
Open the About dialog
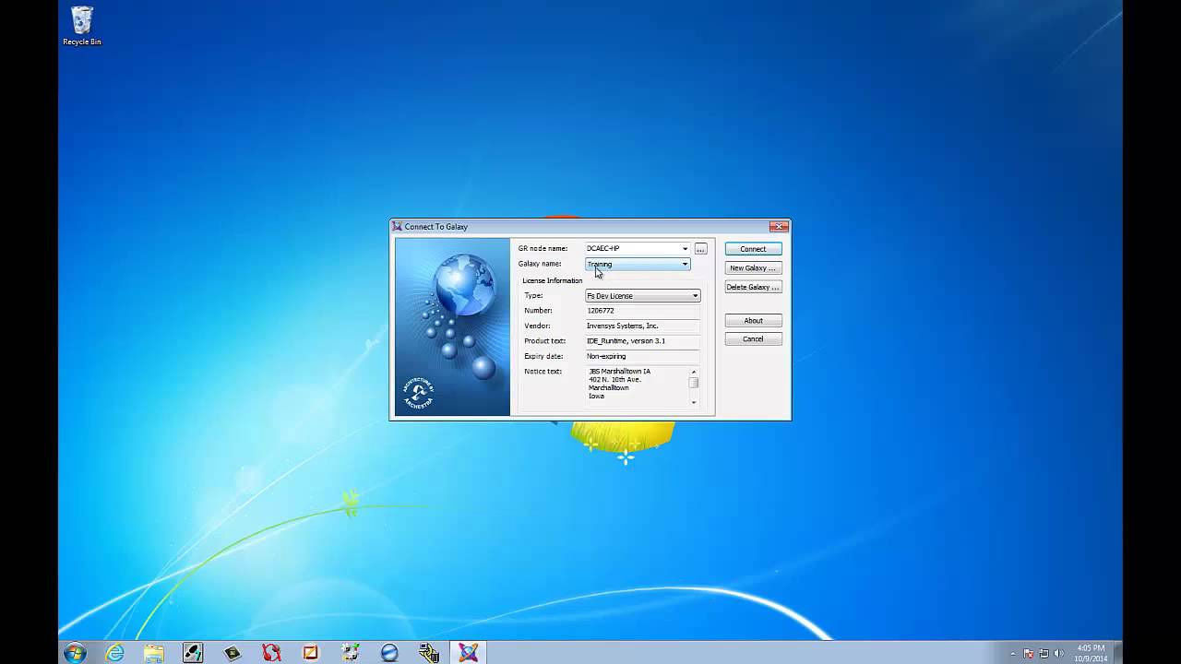(753, 321)
